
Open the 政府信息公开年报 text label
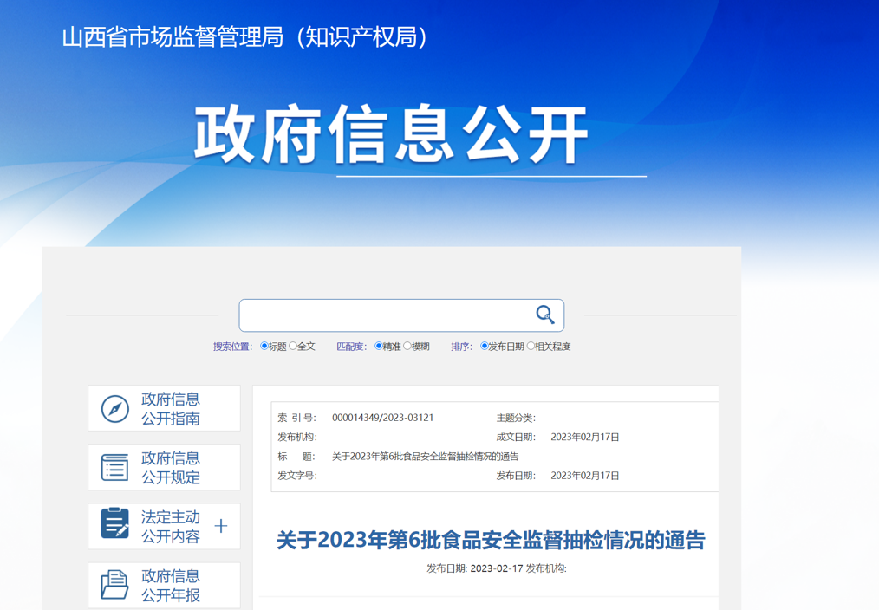point(171,586)
